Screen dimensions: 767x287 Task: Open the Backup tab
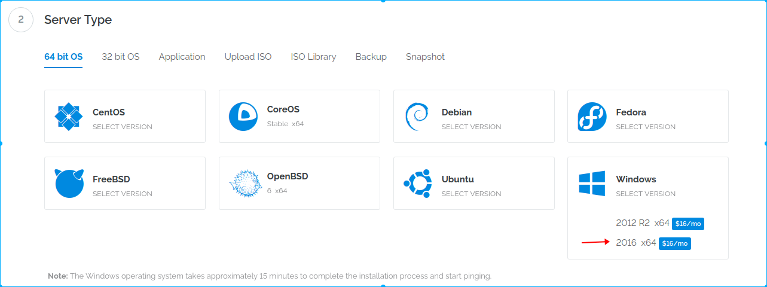pos(371,57)
